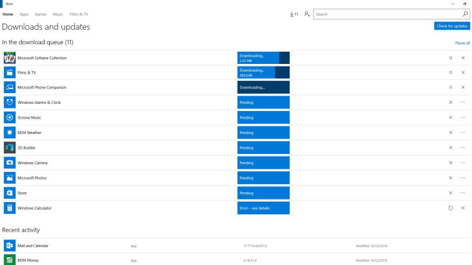
Task: Select the Windows Camera app name
Action: pyautogui.click(x=33, y=163)
